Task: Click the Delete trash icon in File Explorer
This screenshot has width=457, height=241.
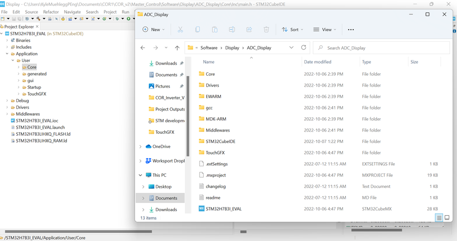Action: coord(266,29)
